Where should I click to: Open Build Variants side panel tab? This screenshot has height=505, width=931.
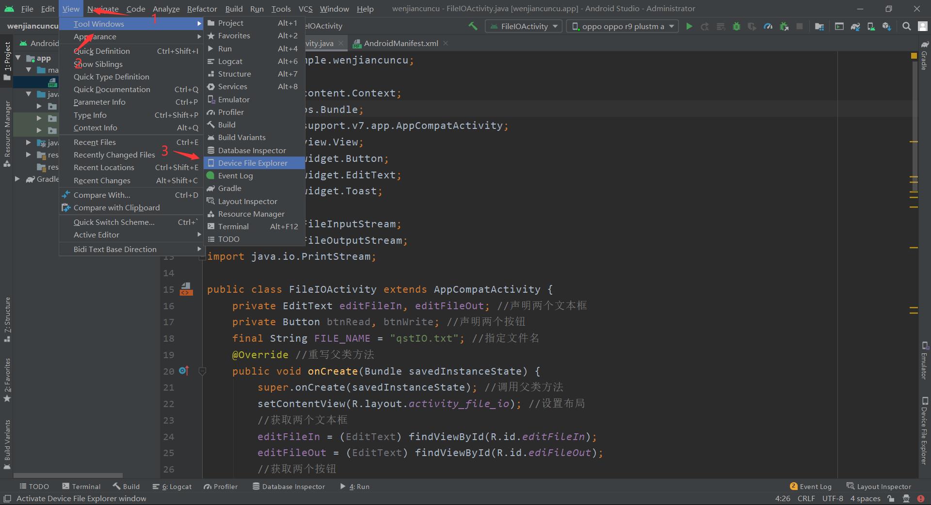[7, 445]
